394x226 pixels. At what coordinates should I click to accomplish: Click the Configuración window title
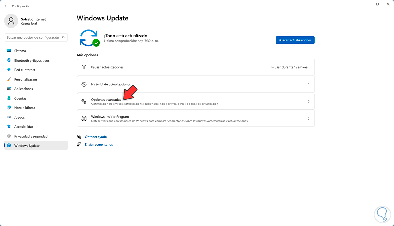(21, 6)
